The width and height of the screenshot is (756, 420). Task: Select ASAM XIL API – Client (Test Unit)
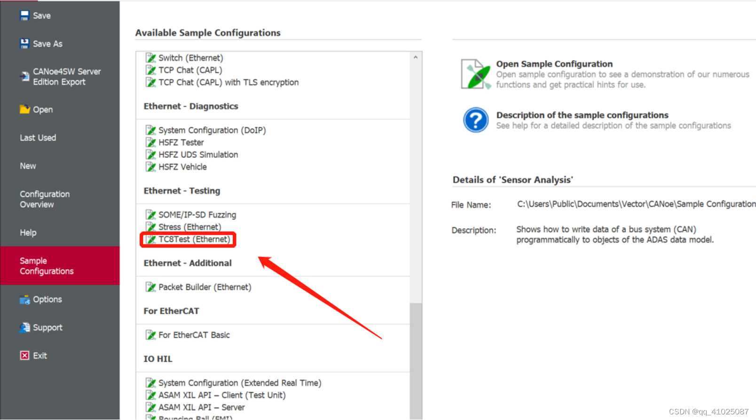[222, 395]
